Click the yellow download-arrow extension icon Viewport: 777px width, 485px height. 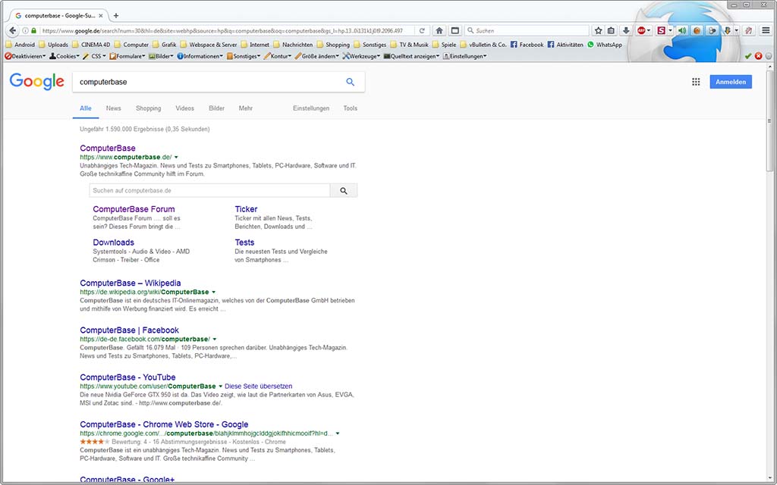(x=728, y=30)
